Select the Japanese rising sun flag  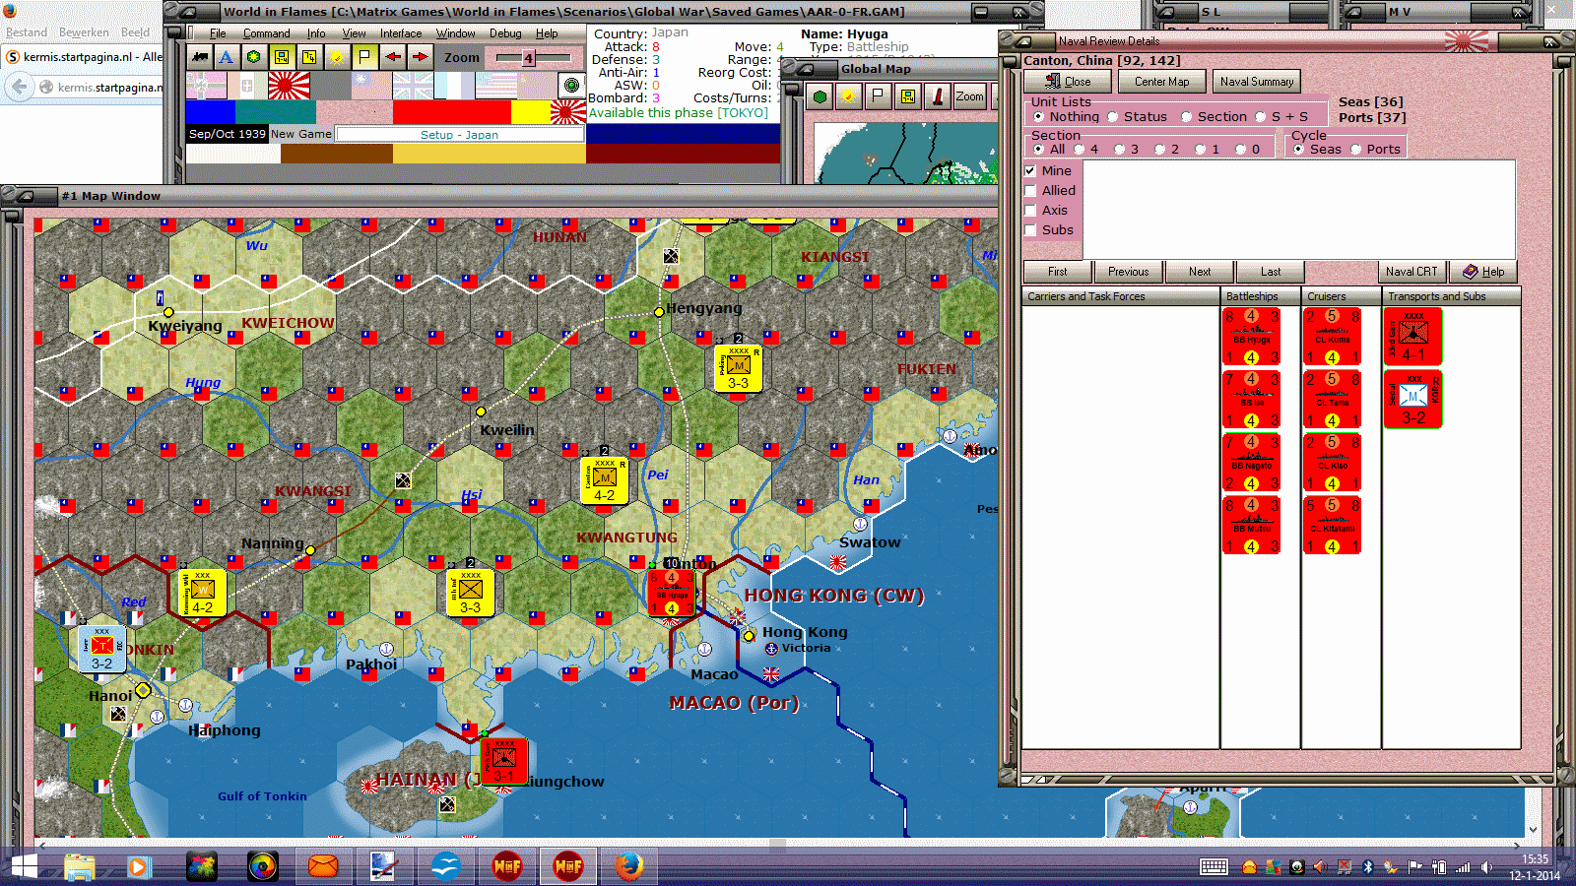point(289,86)
